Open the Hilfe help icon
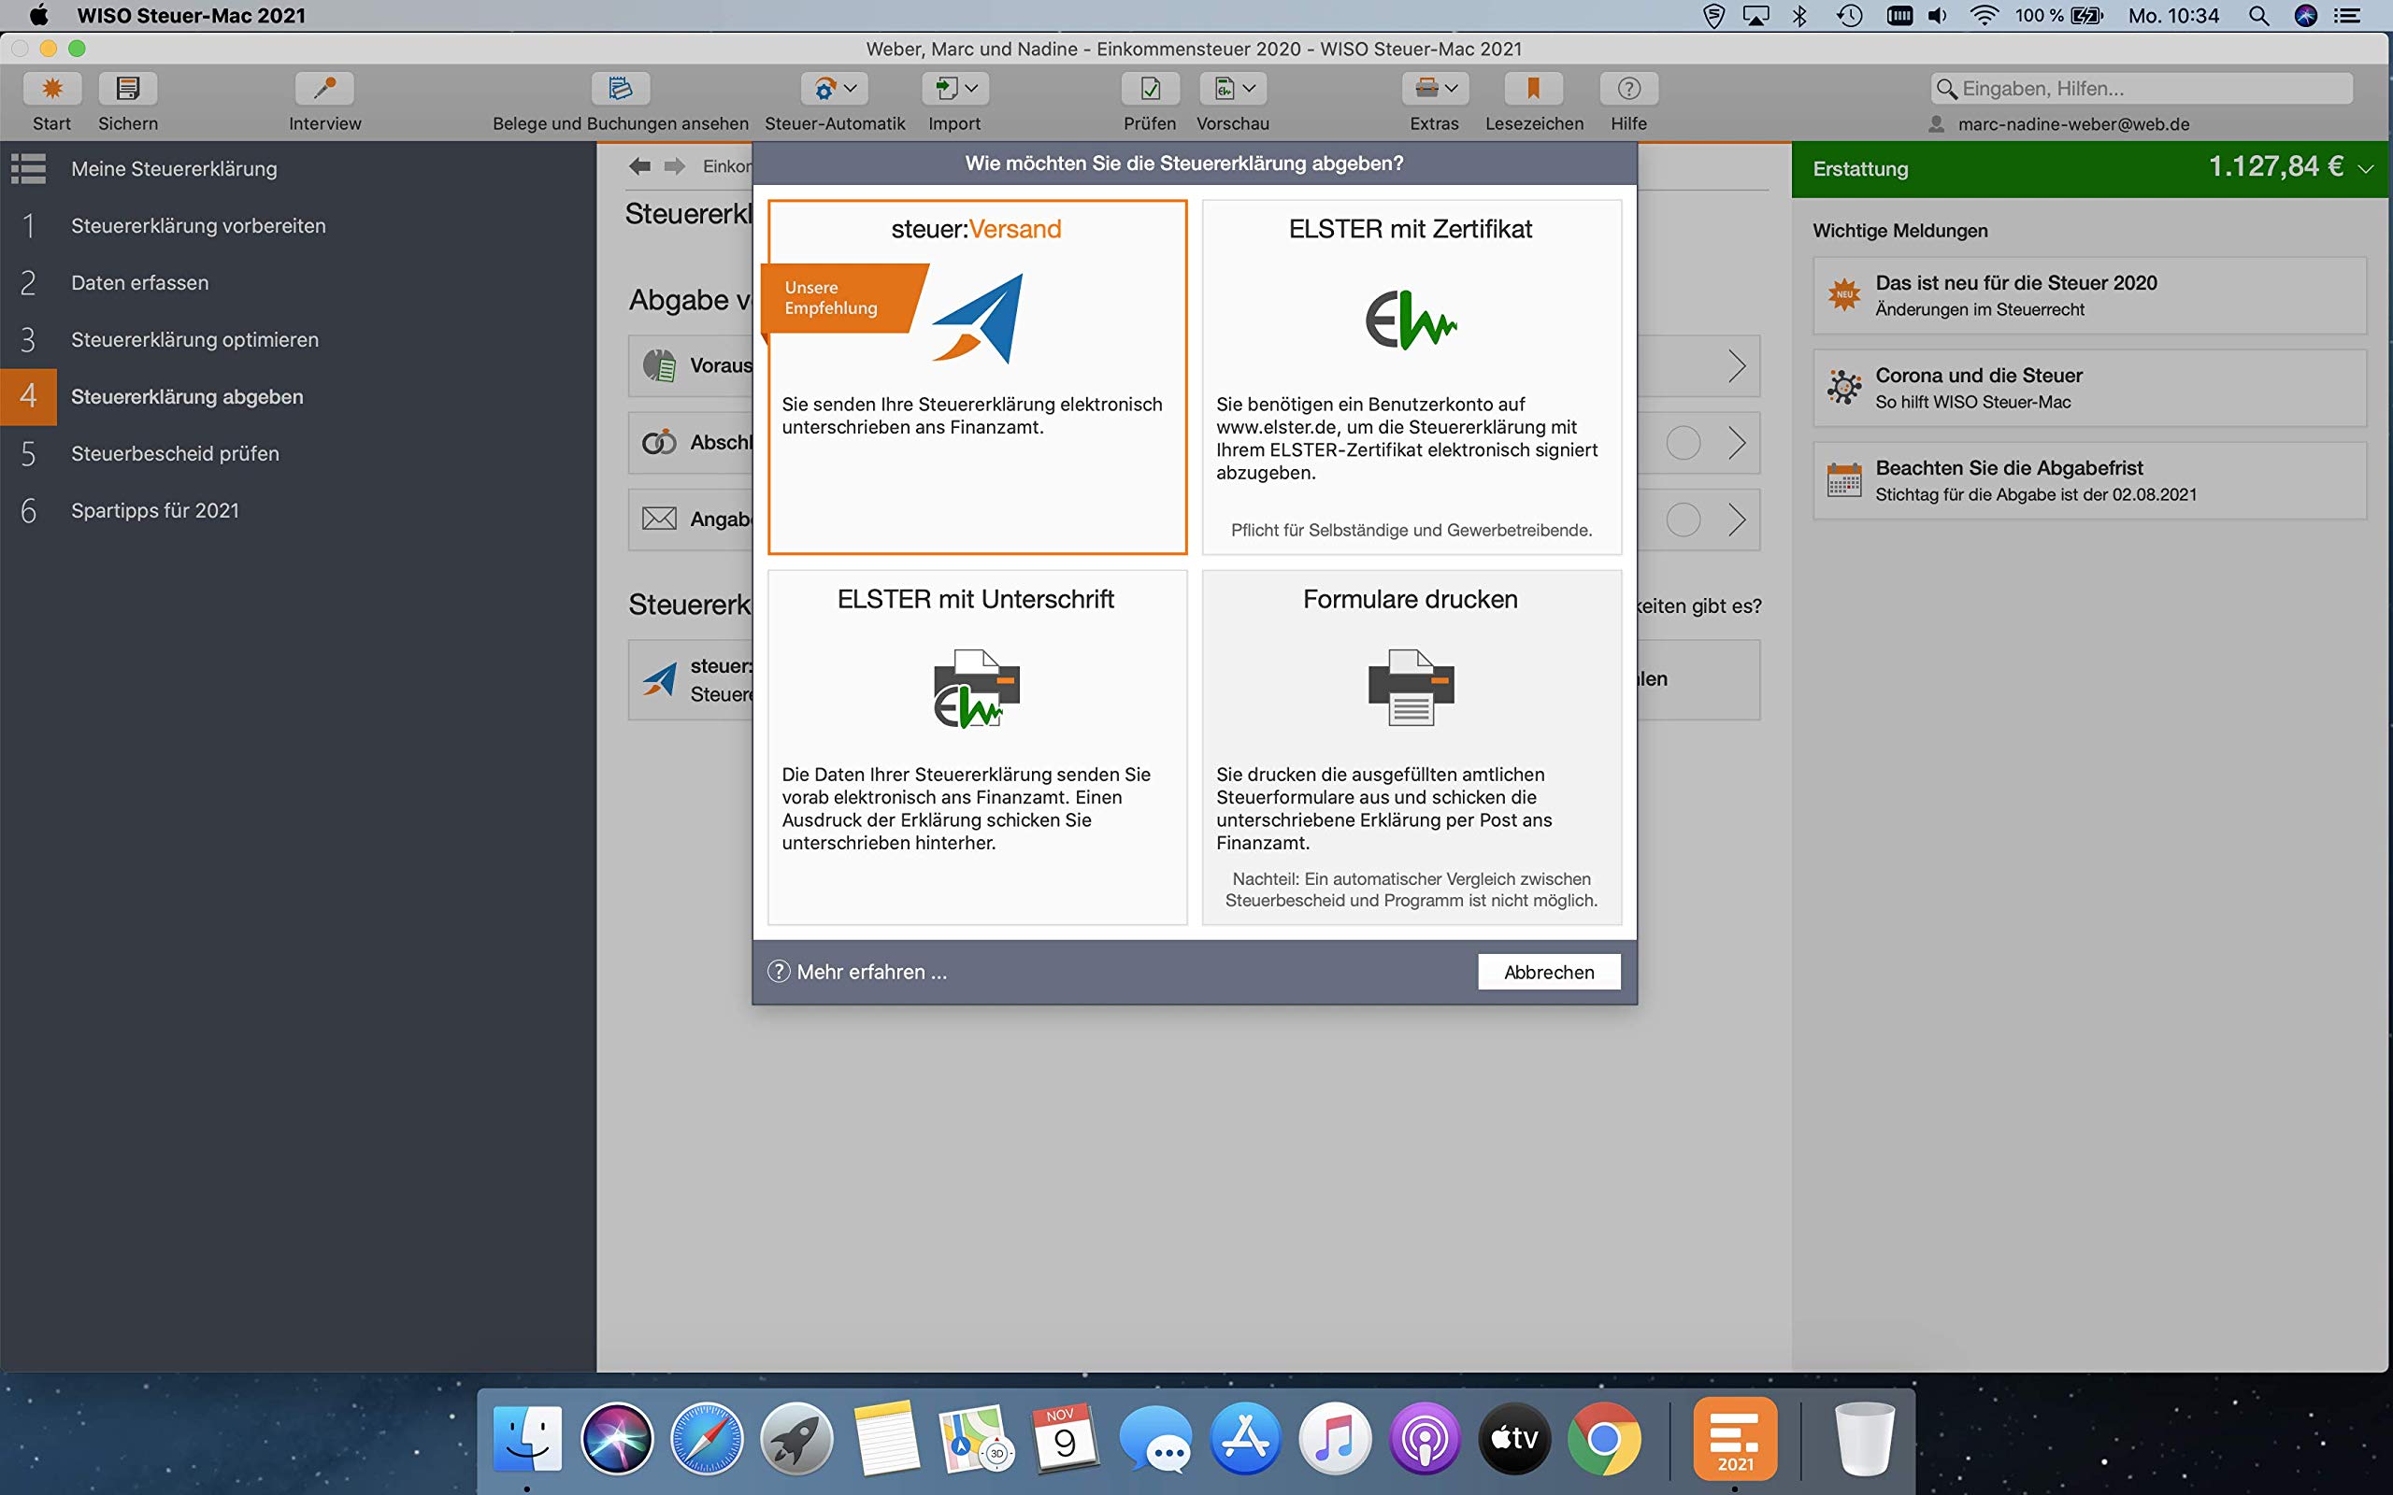Image resolution: width=2393 pixels, height=1495 pixels. [1628, 89]
